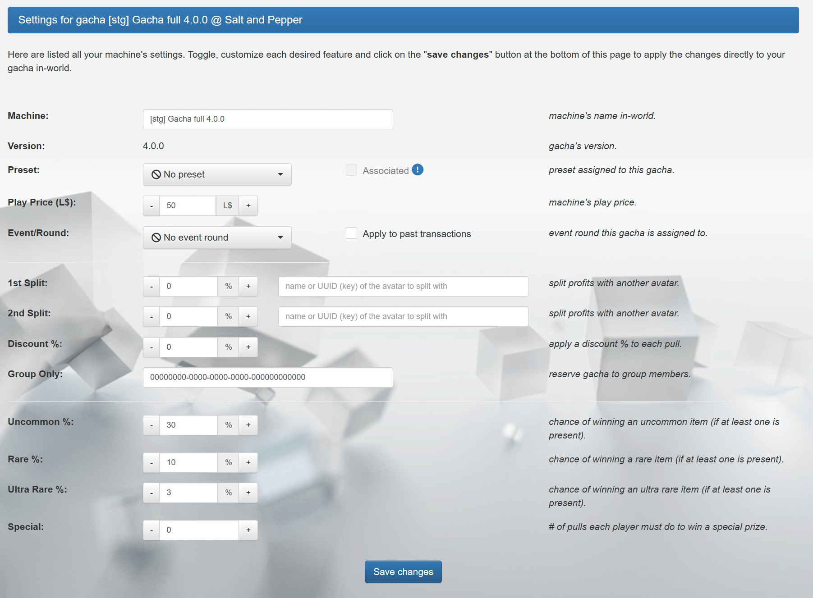The height and width of the screenshot is (598, 813).
Task: Focus the 1st Split percent value
Action: [188, 286]
